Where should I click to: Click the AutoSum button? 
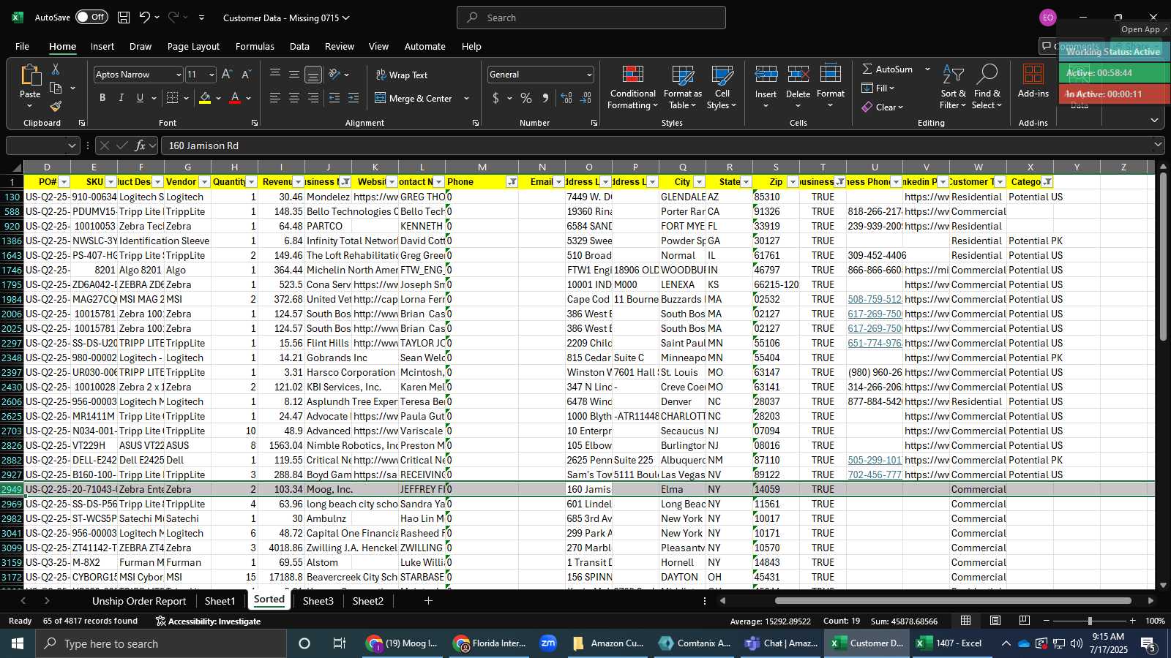887,69
